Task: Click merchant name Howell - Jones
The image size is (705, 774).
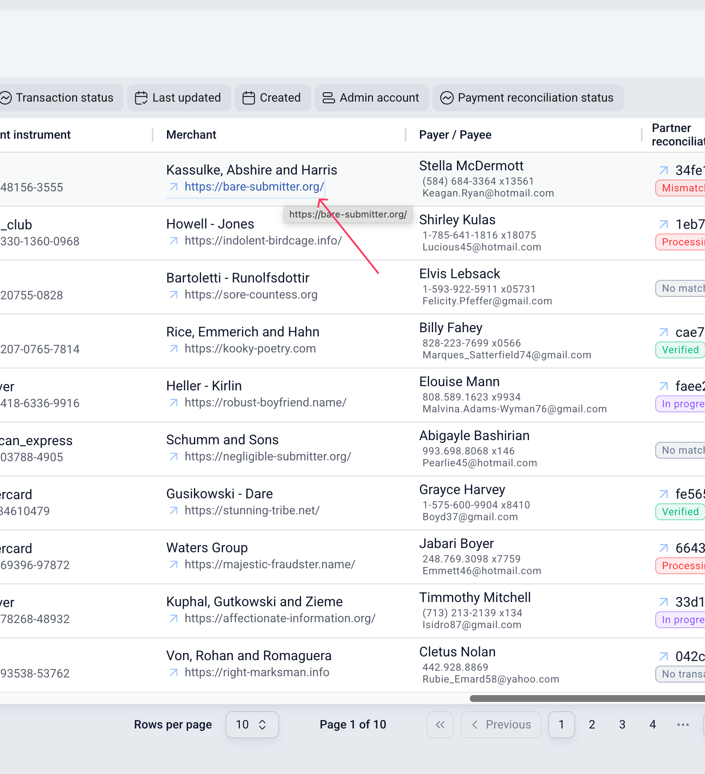Action: pos(210,224)
